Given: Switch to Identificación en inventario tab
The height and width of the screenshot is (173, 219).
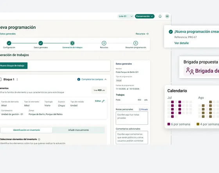Looking at the screenshot, I should (27, 130).
